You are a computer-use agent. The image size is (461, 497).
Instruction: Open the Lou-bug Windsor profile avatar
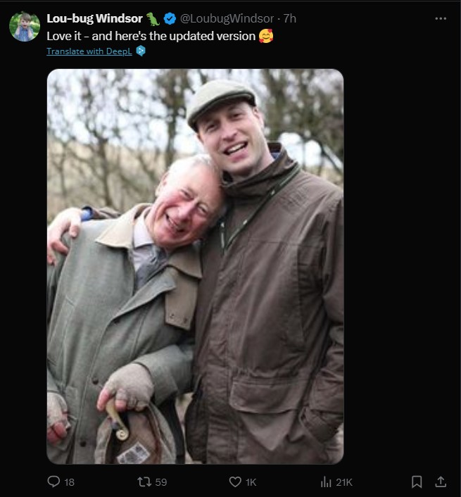[25, 27]
